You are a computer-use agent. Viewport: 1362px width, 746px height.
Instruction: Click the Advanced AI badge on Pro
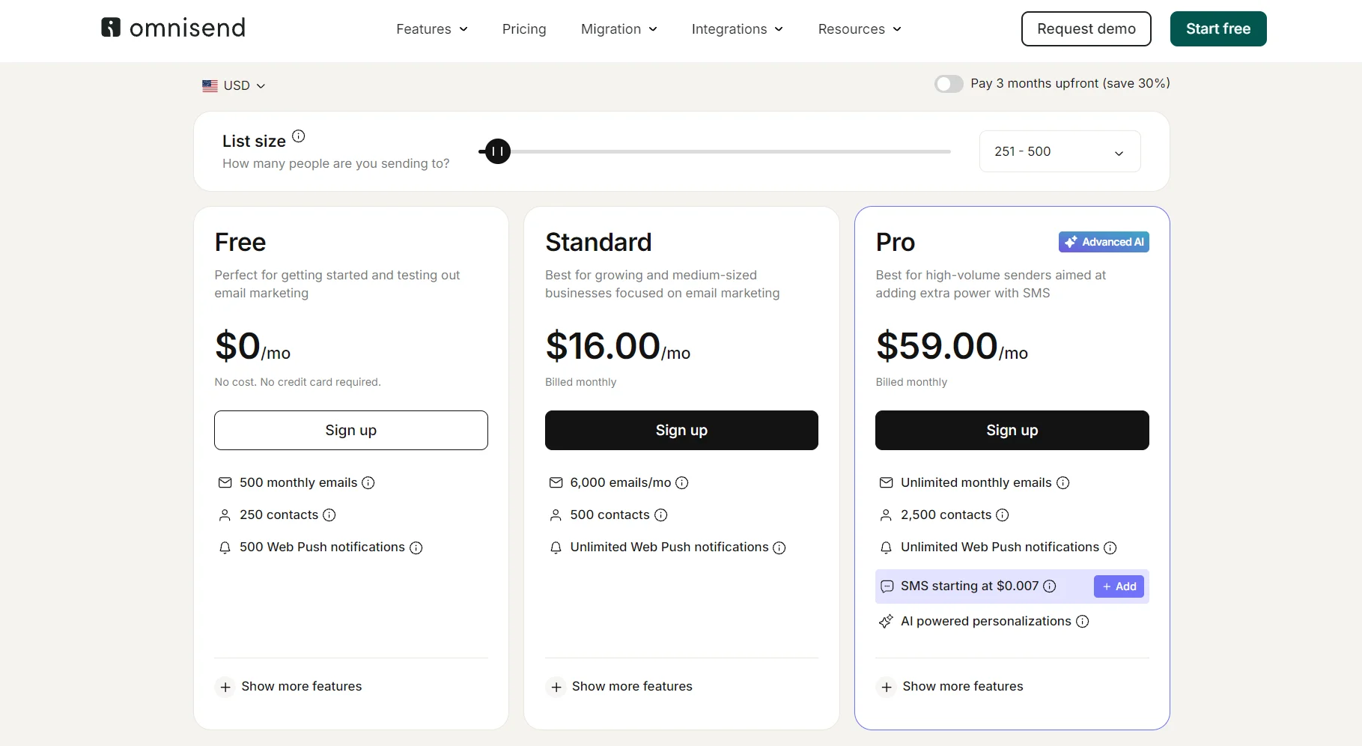point(1104,242)
